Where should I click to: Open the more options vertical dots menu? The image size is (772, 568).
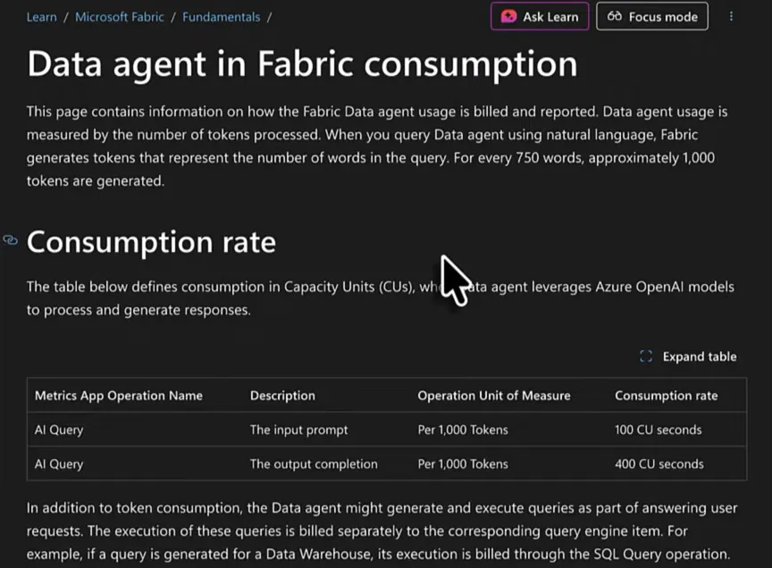click(731, 17)
